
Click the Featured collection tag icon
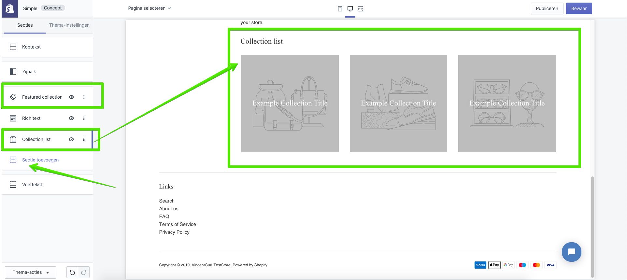point(13,97)
